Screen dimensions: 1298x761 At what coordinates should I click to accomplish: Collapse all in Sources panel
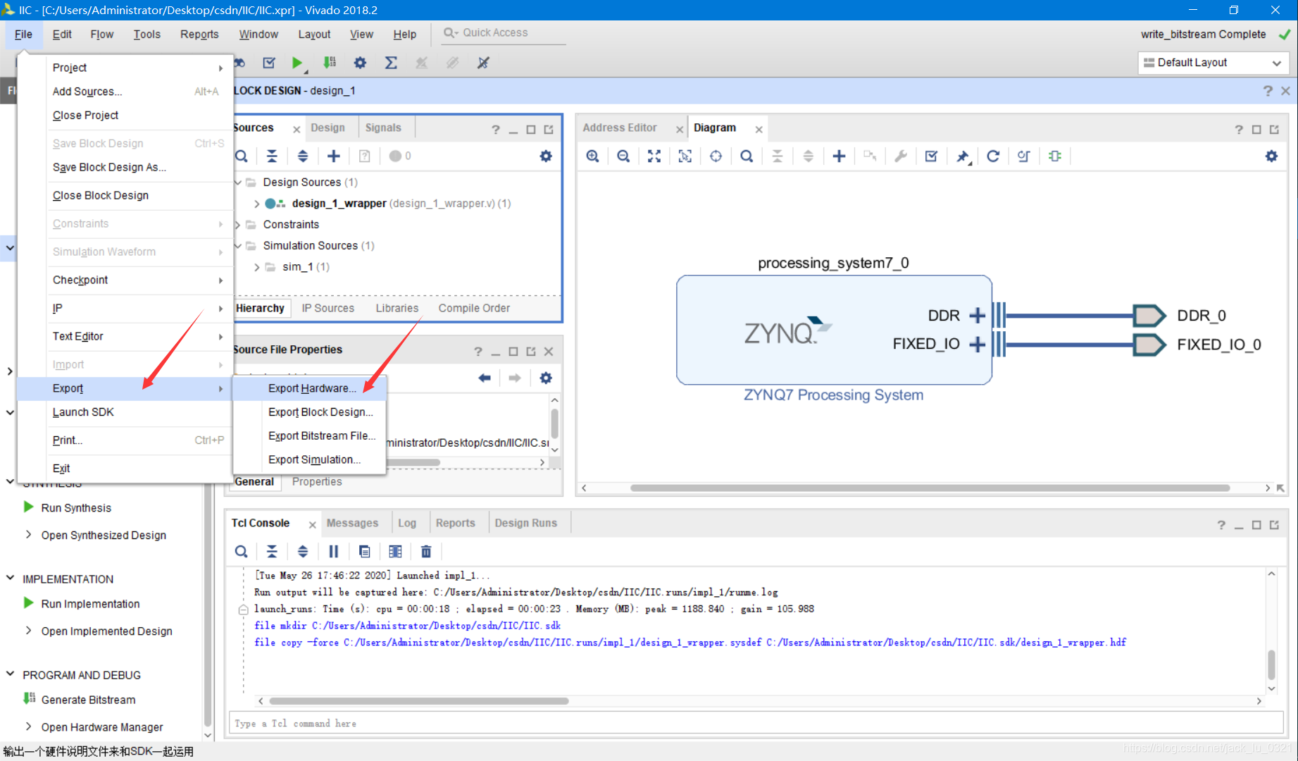point(272,156)
